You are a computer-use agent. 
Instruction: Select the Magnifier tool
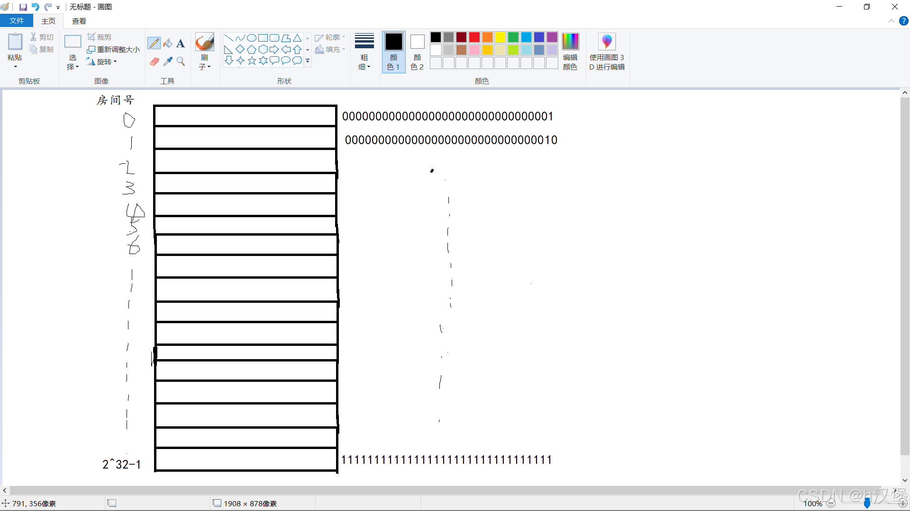(x=181, y=62)
